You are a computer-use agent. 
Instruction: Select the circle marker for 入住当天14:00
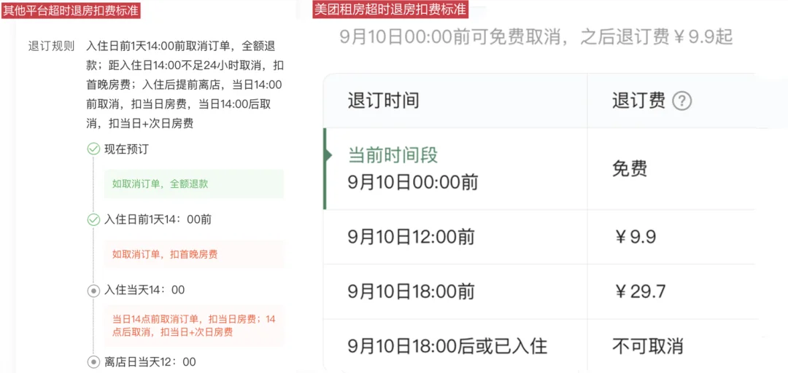point(93,290)
